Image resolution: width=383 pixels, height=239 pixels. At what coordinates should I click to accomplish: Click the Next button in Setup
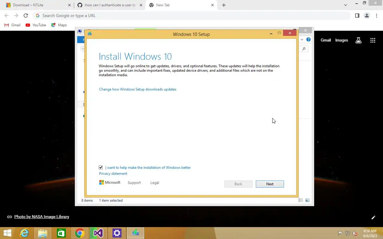click(270, 184)
